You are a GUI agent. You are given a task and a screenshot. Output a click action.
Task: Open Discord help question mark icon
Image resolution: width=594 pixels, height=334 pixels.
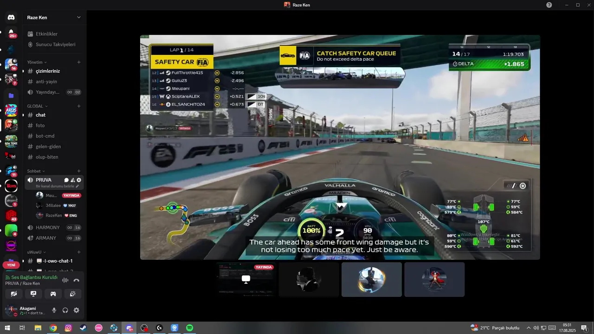[549, 5]
